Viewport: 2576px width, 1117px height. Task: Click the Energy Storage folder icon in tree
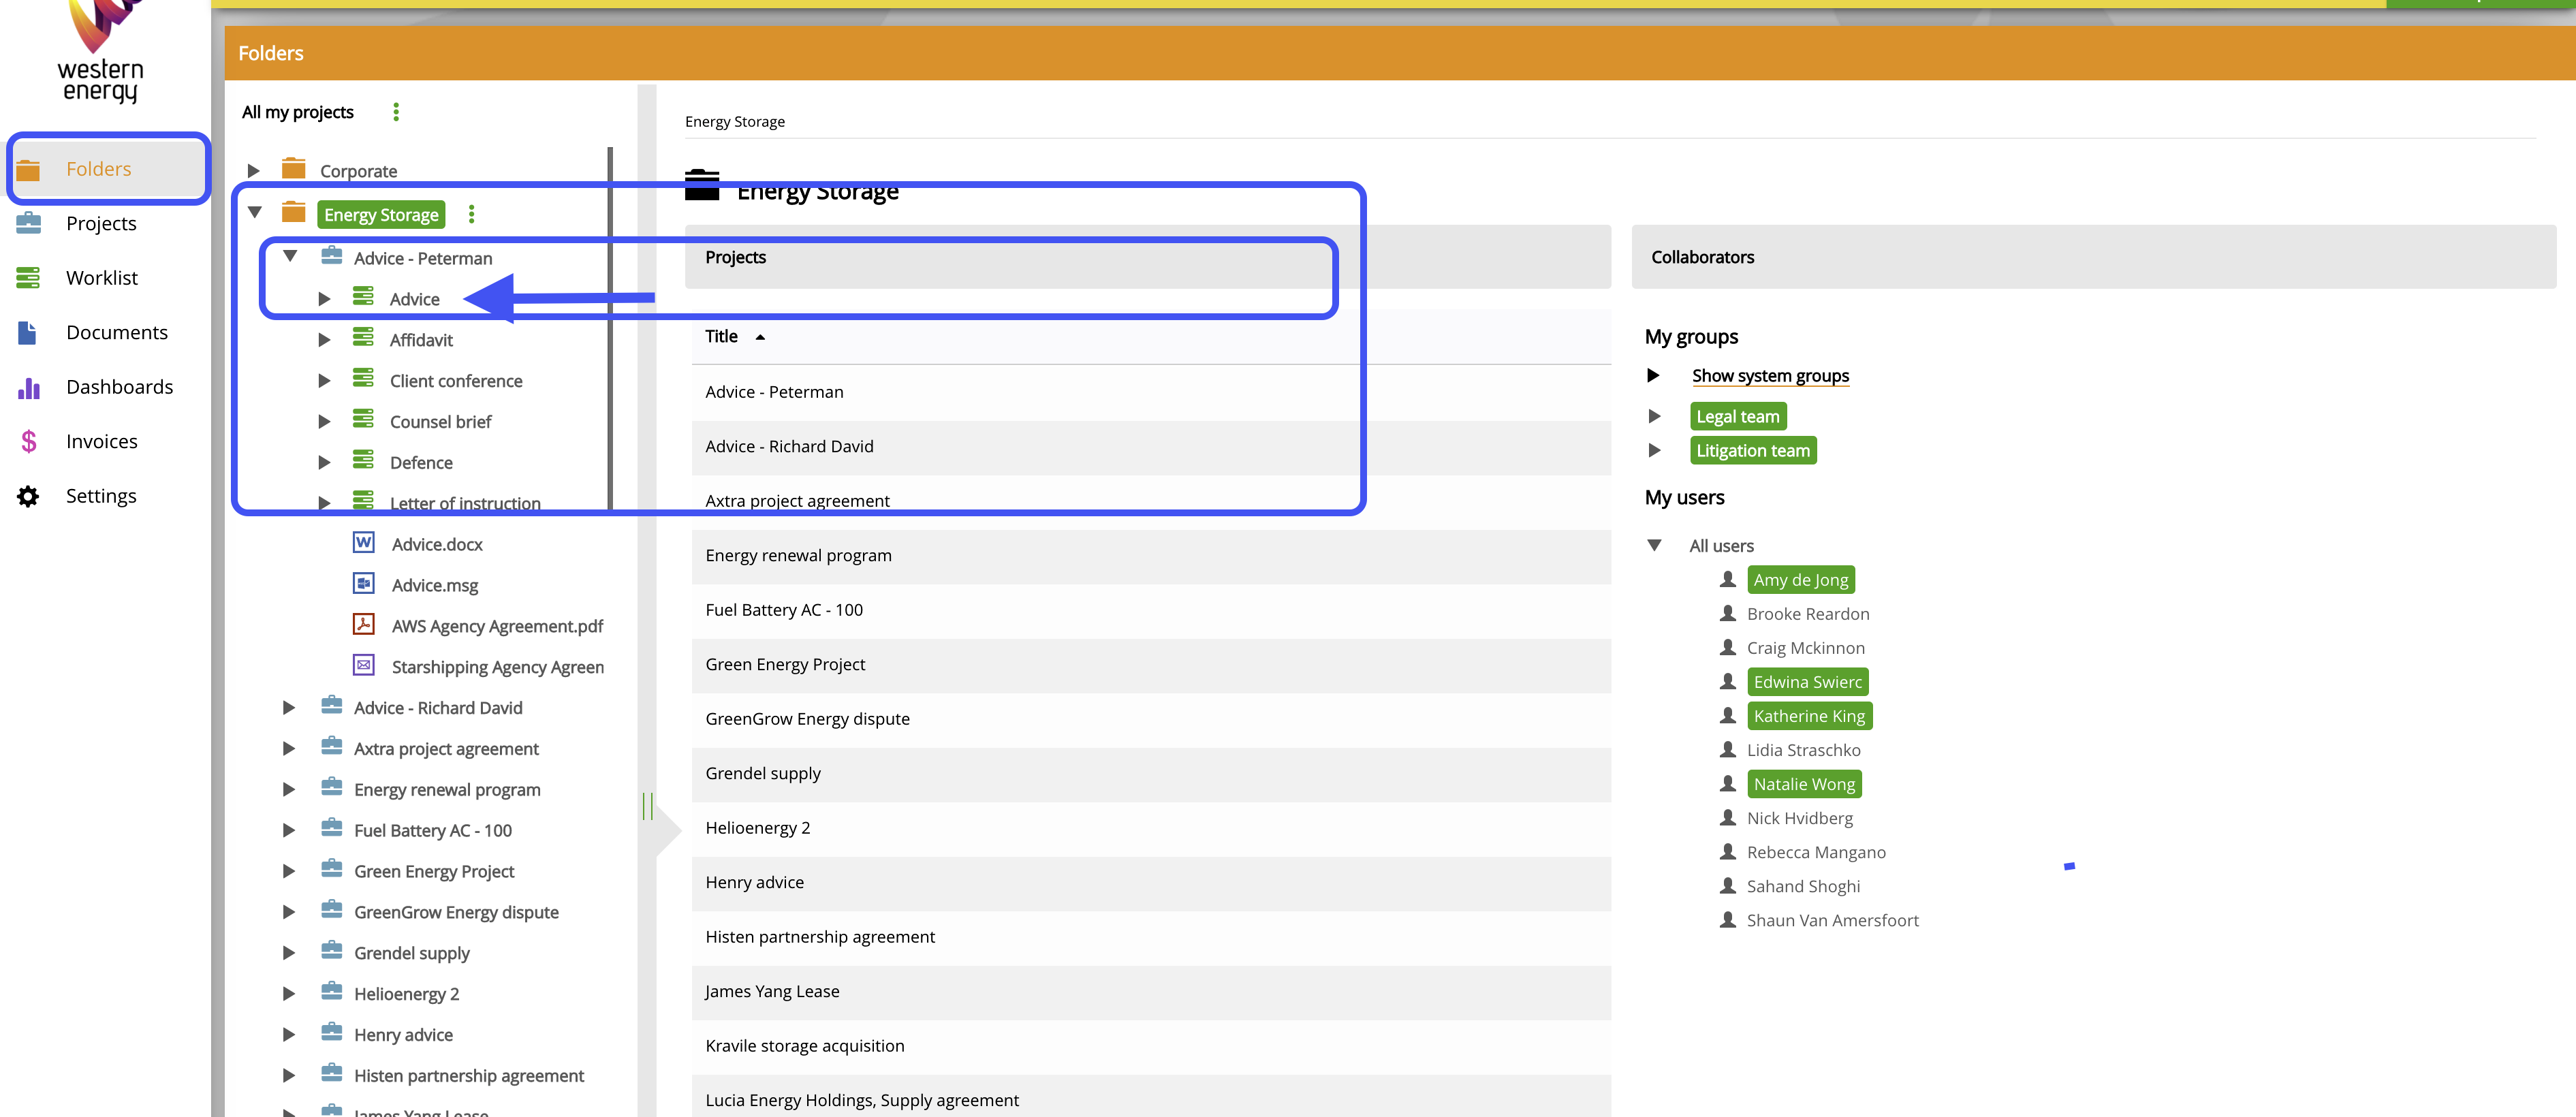pyautogui.click(x=293, y=212)
